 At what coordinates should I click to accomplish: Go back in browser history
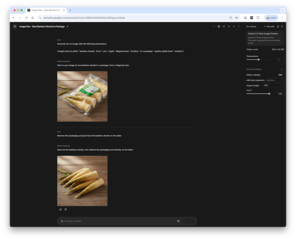14,18
